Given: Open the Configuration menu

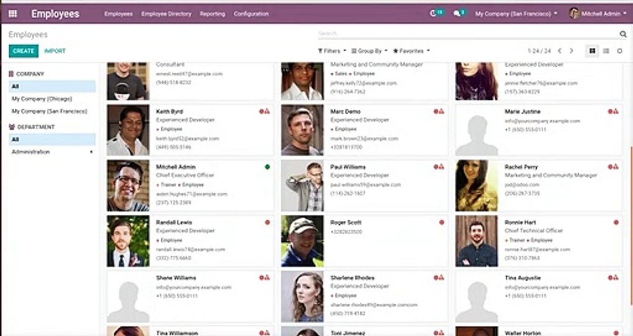Looking at the screenshot, I should pos(251,14).
